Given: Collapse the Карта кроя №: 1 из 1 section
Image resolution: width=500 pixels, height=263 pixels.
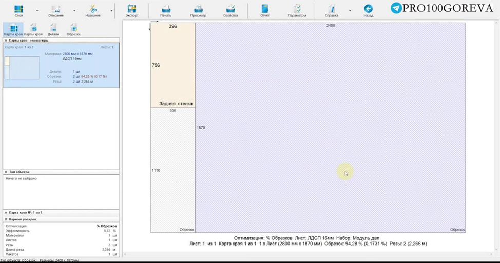Looking at the screenshot, I should click(x=6, y=212).
